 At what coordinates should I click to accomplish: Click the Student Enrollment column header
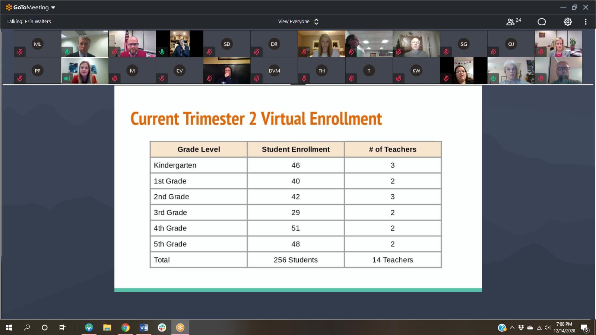click(x=296, y=149)
